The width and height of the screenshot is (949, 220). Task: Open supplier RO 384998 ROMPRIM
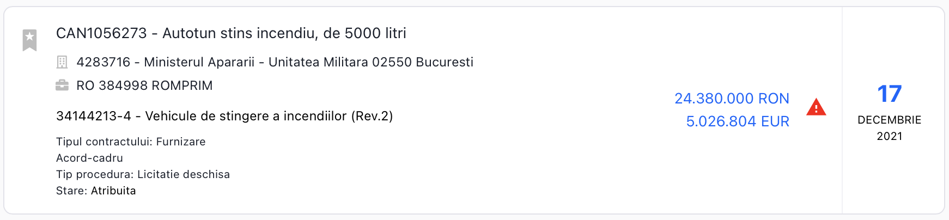pos(144,85)
